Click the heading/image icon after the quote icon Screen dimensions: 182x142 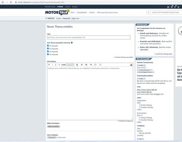click(91, 65)
